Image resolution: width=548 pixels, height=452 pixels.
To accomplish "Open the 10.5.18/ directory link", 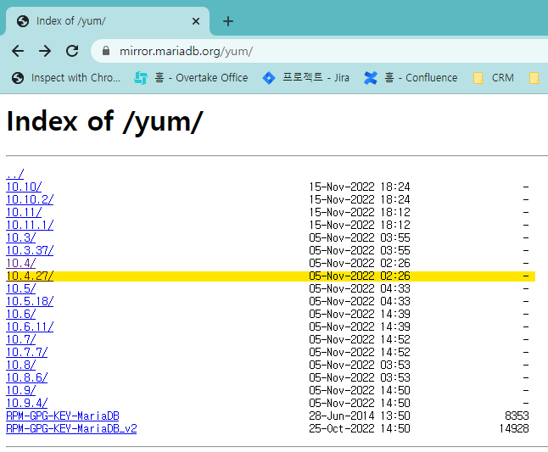I will pyautogui.click(x=30, y=301).
